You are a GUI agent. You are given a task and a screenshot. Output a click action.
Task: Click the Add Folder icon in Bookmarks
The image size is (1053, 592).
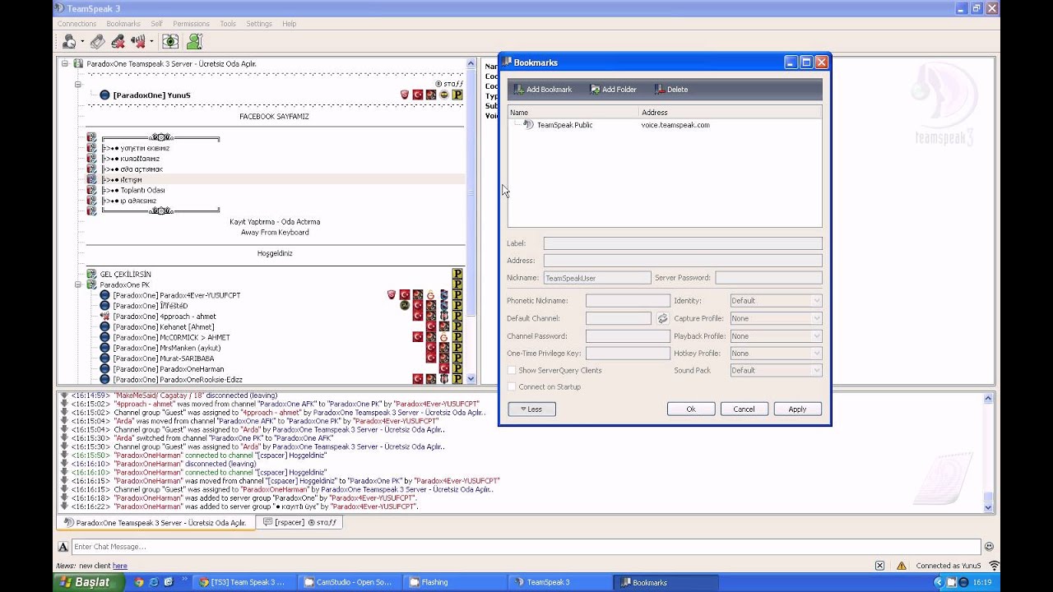595,90
